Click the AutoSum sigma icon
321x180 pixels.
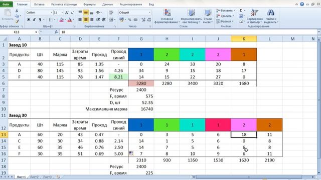click(x=241, y=10)
